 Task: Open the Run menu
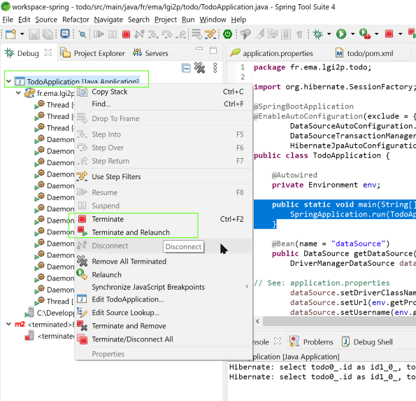[x=188, y=20]
